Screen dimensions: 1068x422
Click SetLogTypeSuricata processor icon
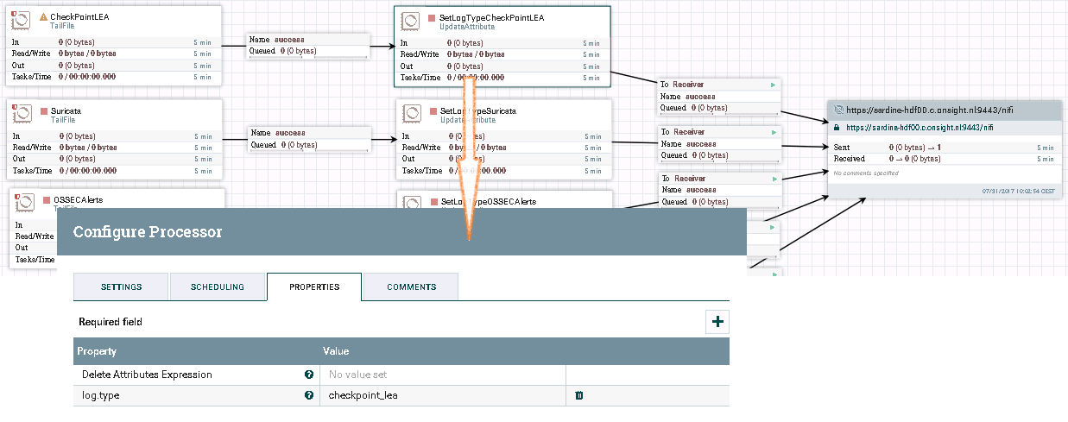[412, 115]
